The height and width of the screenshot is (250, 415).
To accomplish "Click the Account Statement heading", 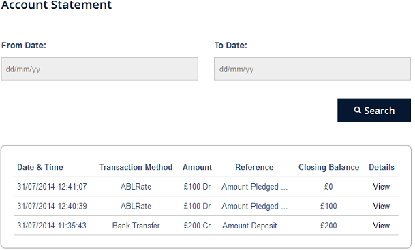I will tap(57, 5).
